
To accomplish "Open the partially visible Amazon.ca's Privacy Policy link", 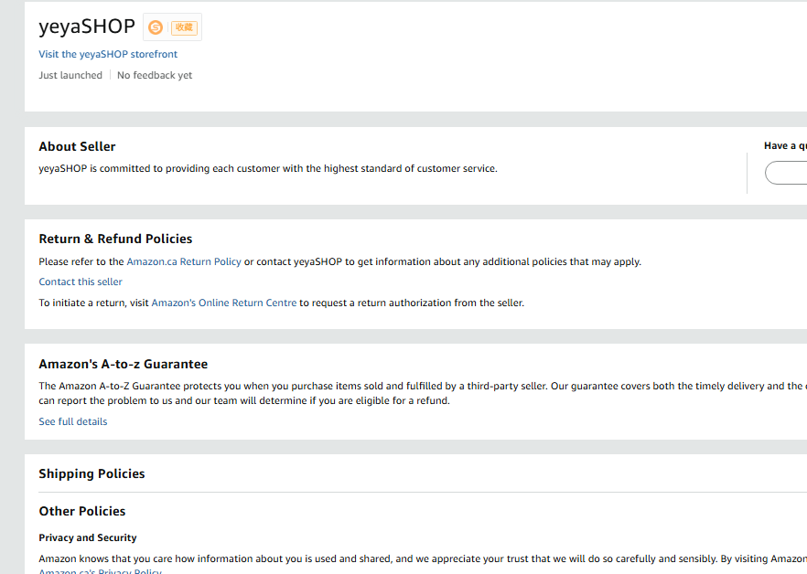I will pyautogui.click(x=101, y=571).
